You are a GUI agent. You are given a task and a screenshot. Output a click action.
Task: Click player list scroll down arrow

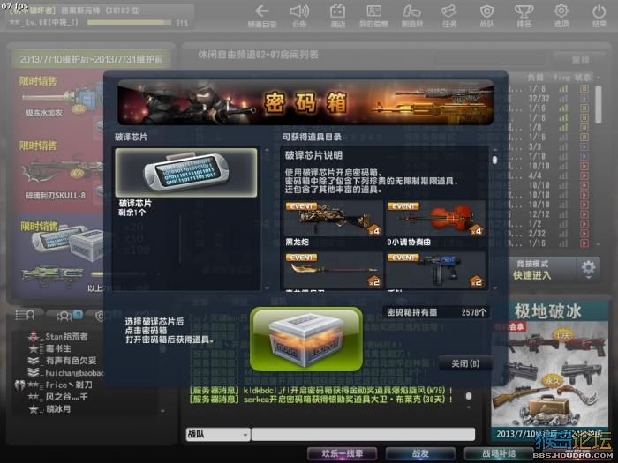[162, 411]
